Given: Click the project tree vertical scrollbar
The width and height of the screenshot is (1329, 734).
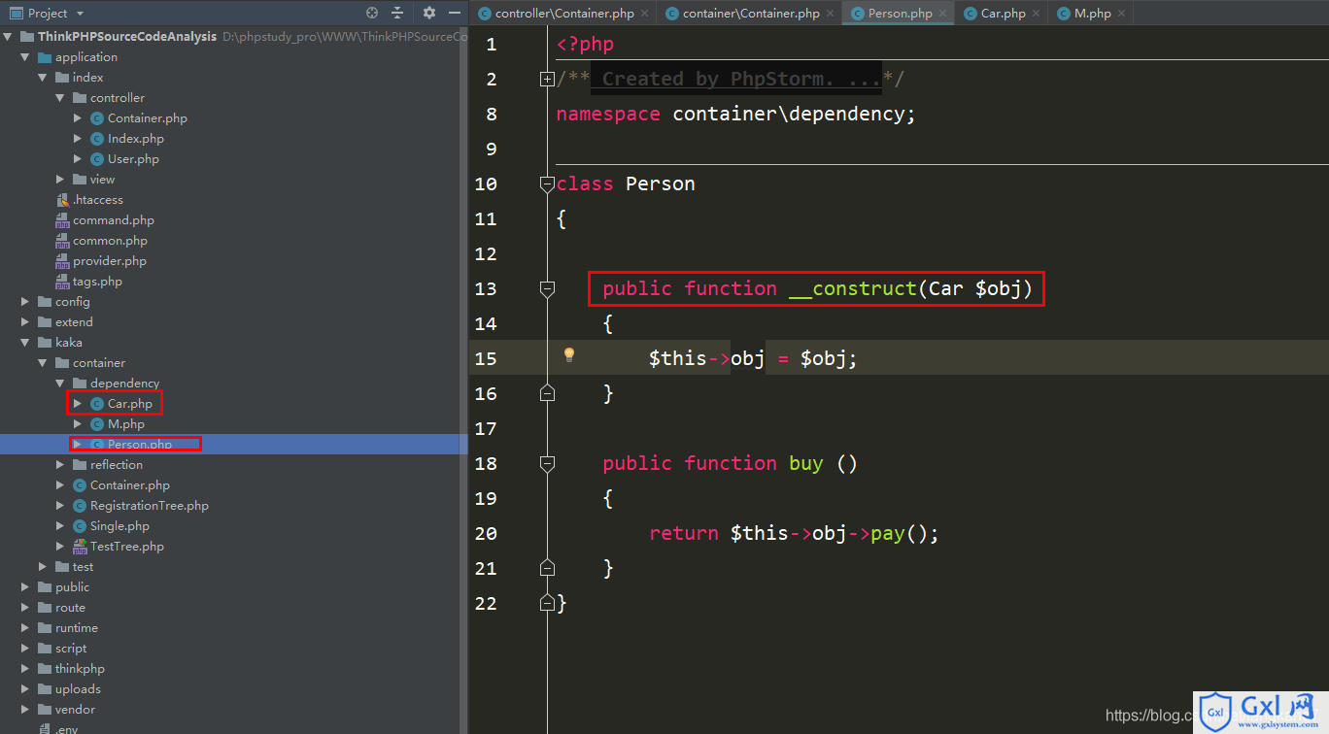Looking at the screenshot, I should (463, 379).
